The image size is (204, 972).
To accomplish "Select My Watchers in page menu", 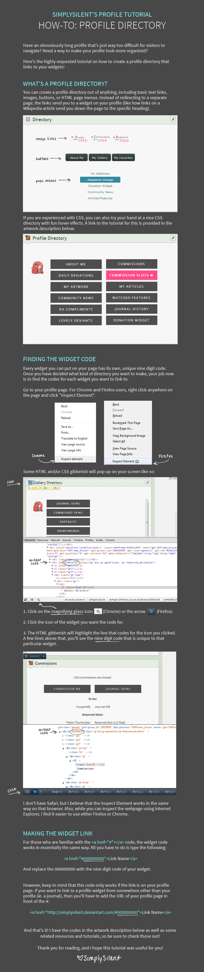I will (100, 174).
